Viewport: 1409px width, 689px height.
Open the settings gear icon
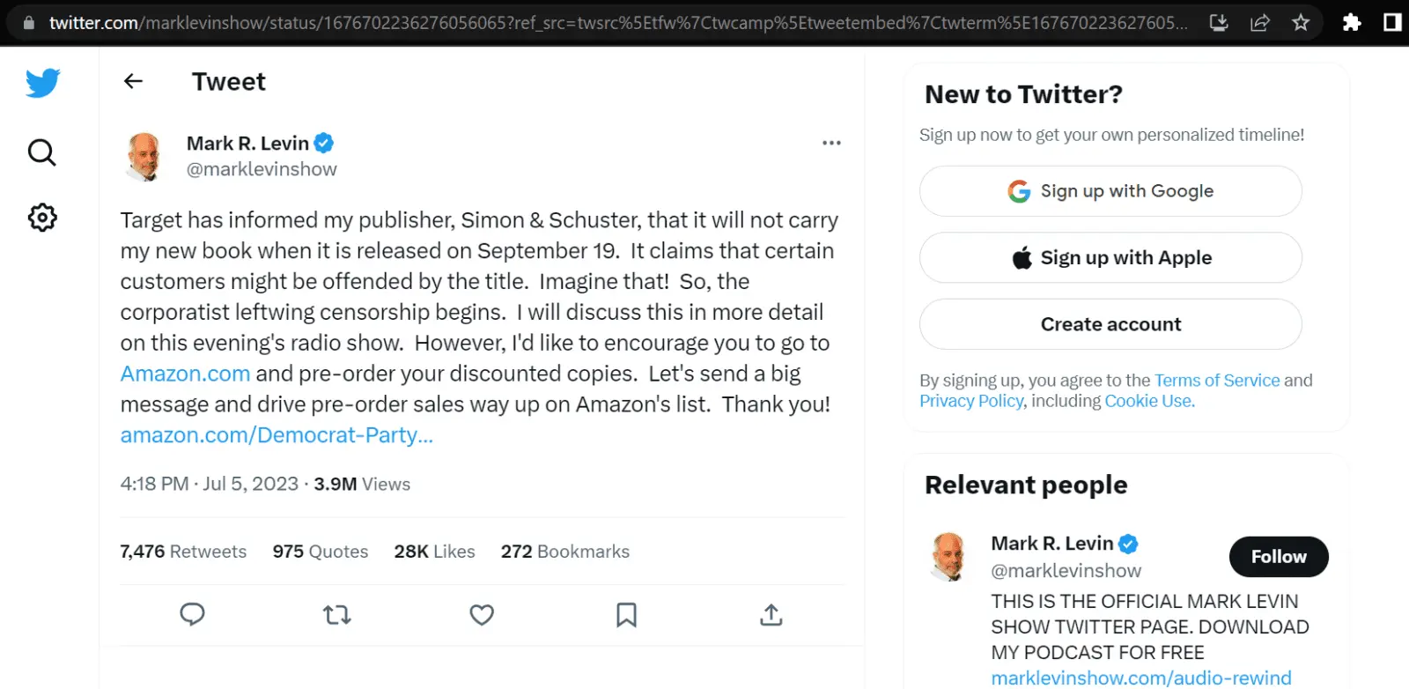(41, 217)
